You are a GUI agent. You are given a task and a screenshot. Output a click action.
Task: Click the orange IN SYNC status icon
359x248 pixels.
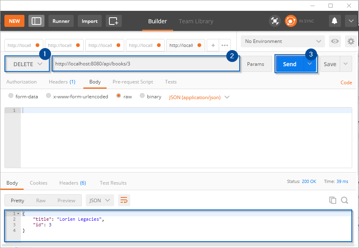[x=290, y=21]
